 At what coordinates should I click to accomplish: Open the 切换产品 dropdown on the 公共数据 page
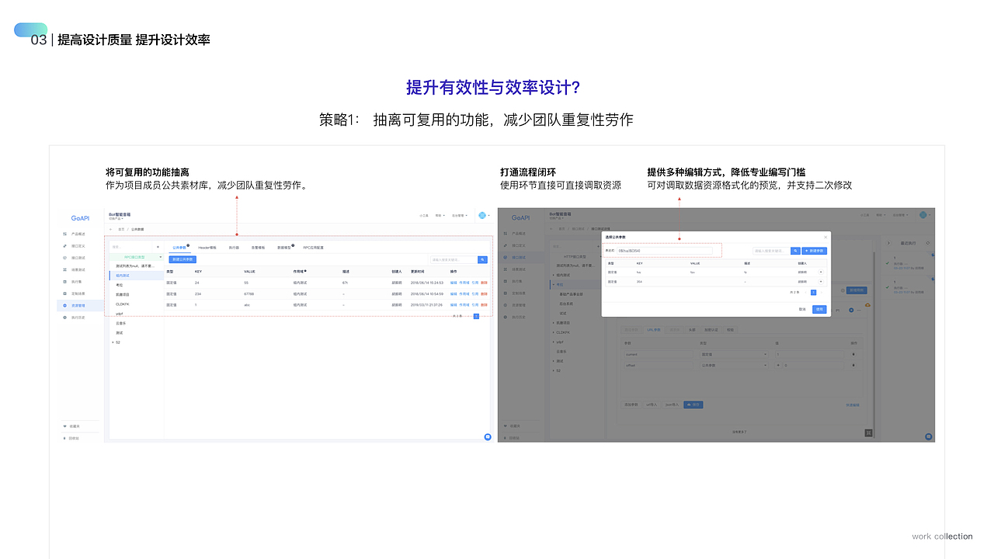coord(116,218)
